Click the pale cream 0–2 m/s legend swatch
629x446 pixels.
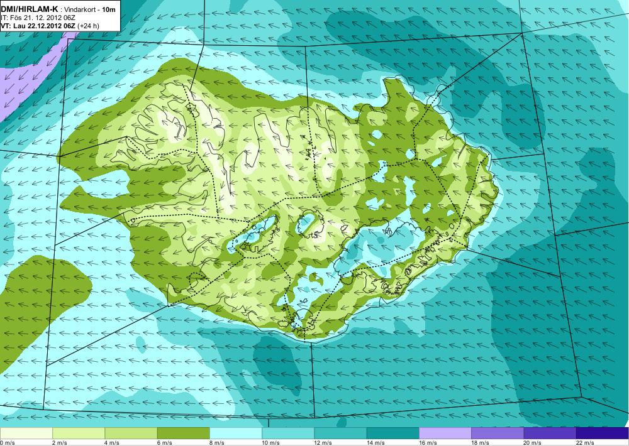click(x=26, y=433)
